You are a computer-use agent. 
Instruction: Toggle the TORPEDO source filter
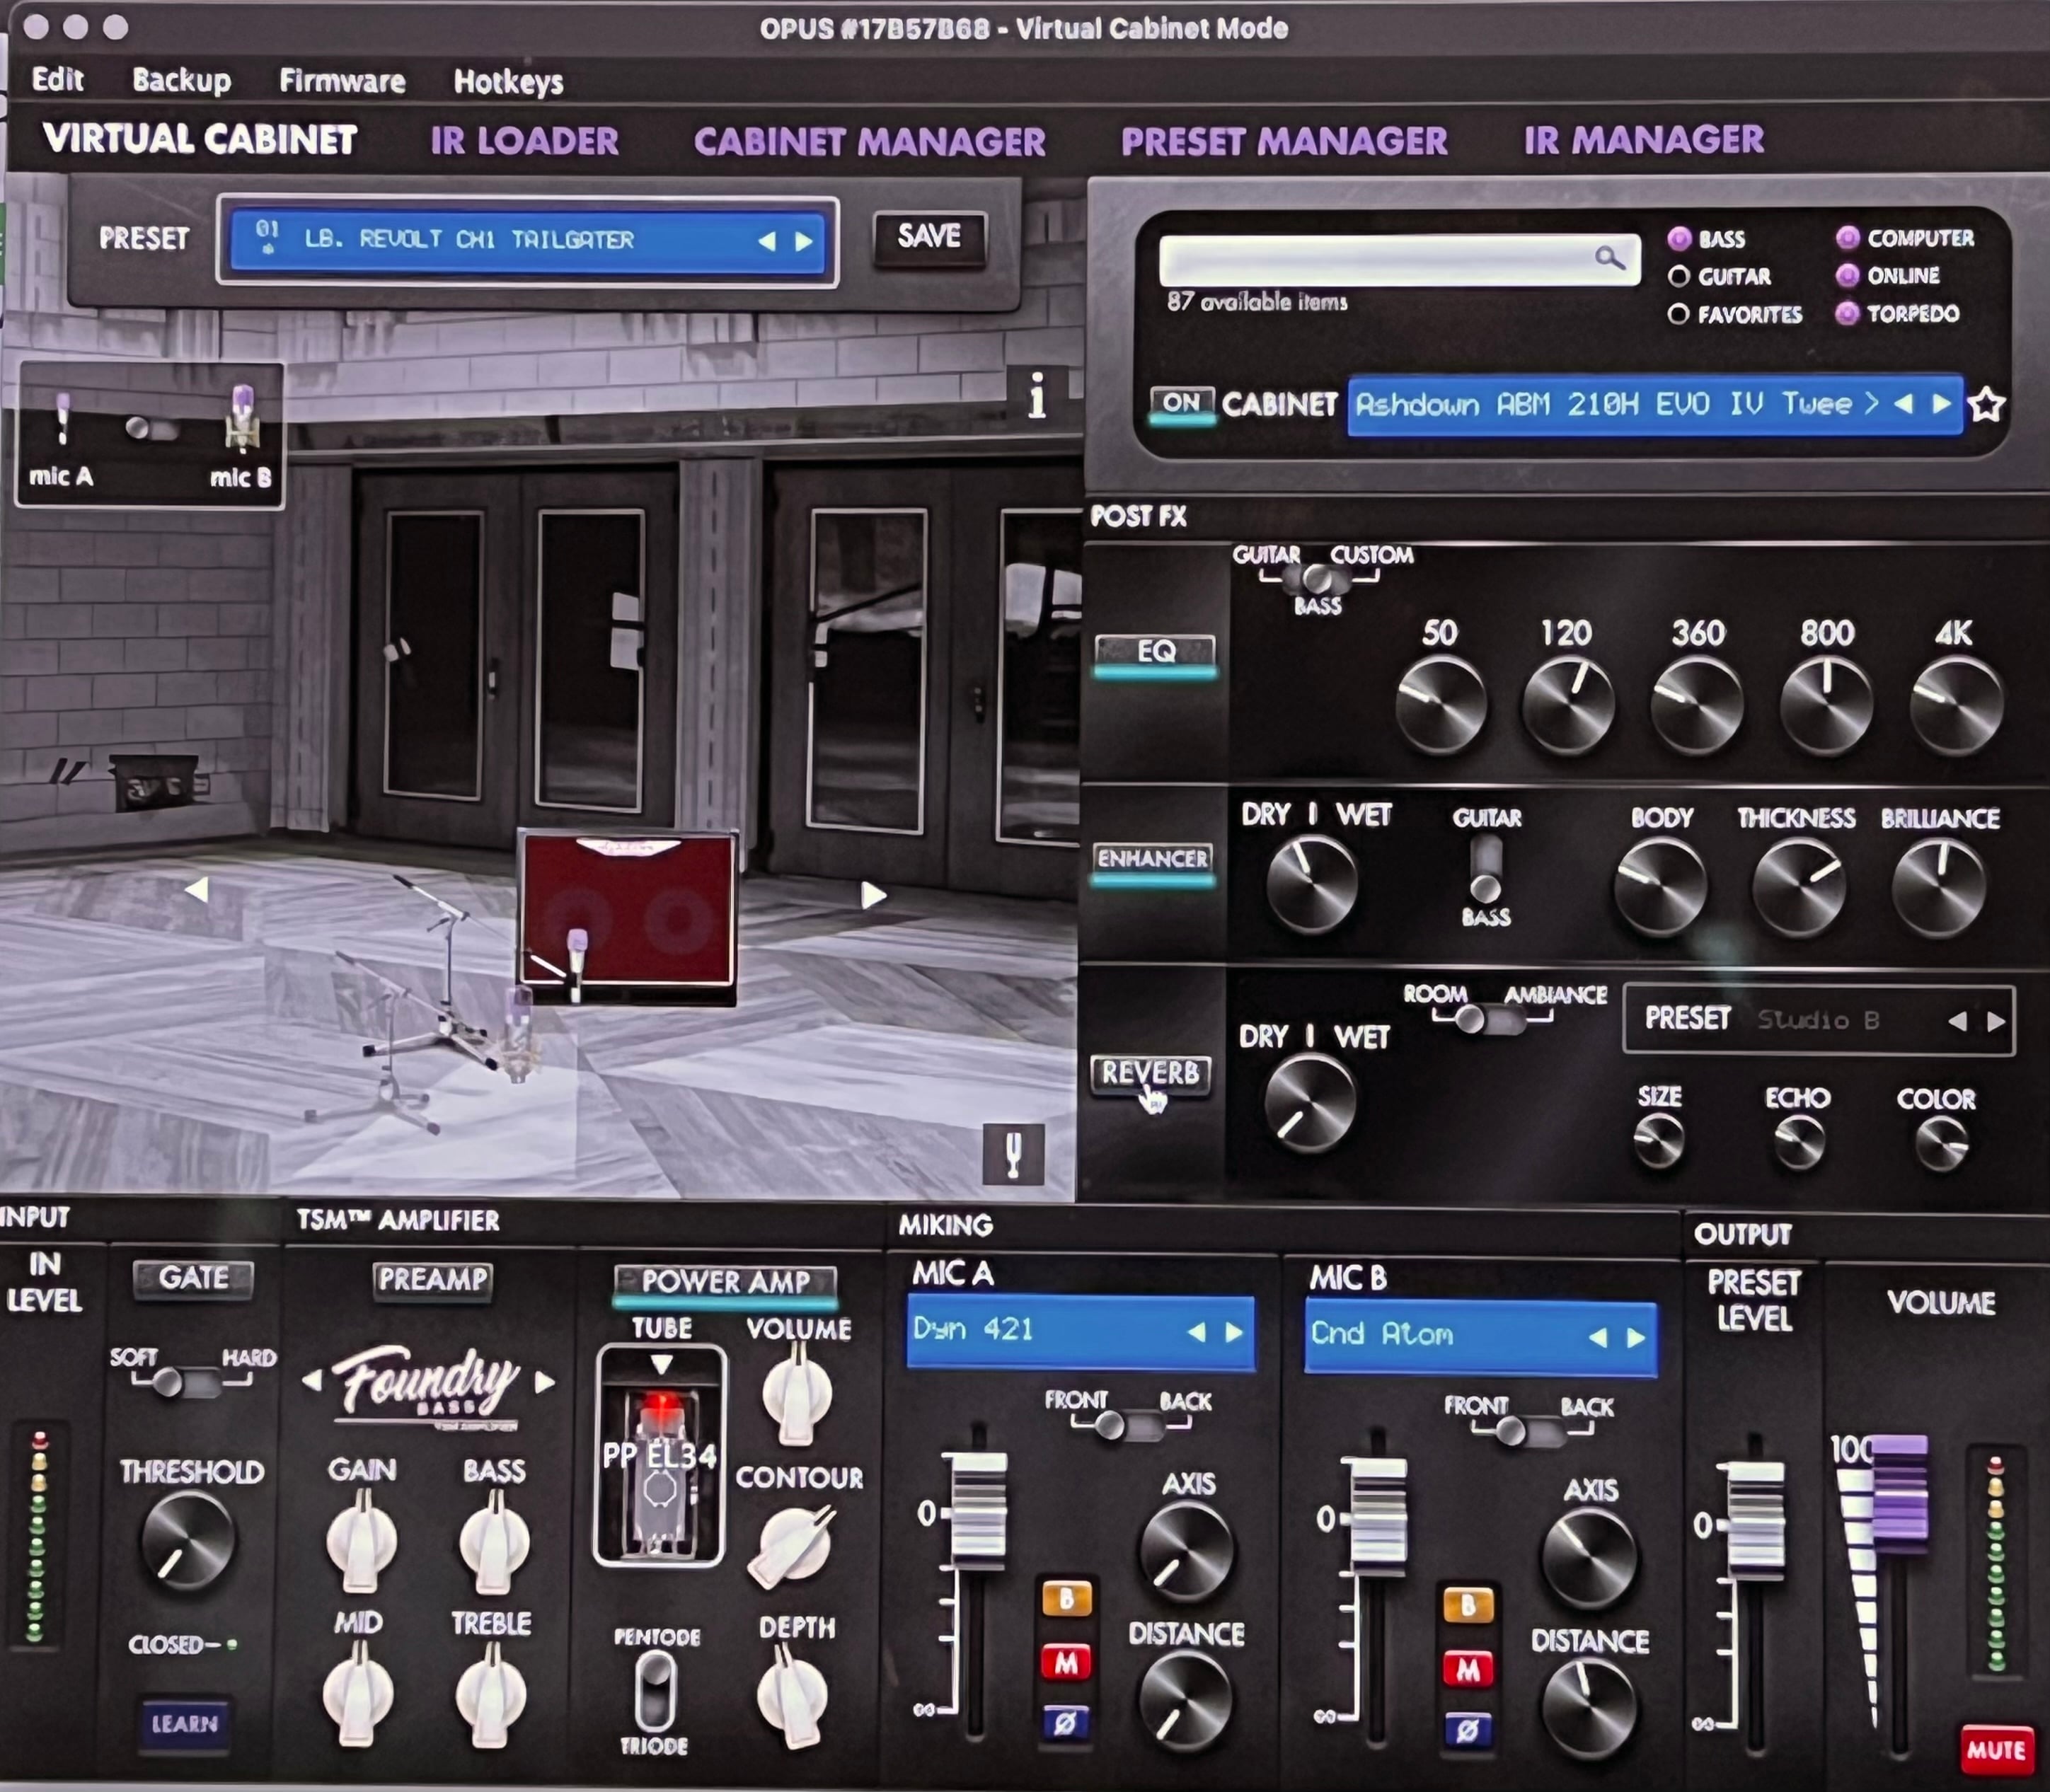click(x=1847, y=313)
